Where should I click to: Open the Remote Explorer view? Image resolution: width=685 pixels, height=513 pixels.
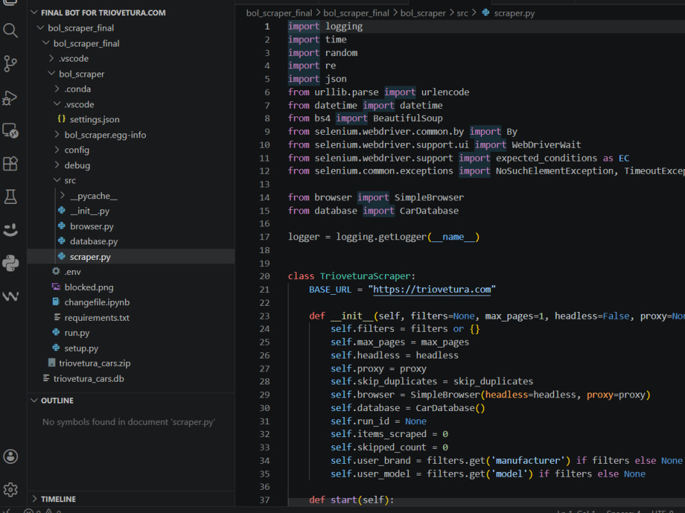10,131
